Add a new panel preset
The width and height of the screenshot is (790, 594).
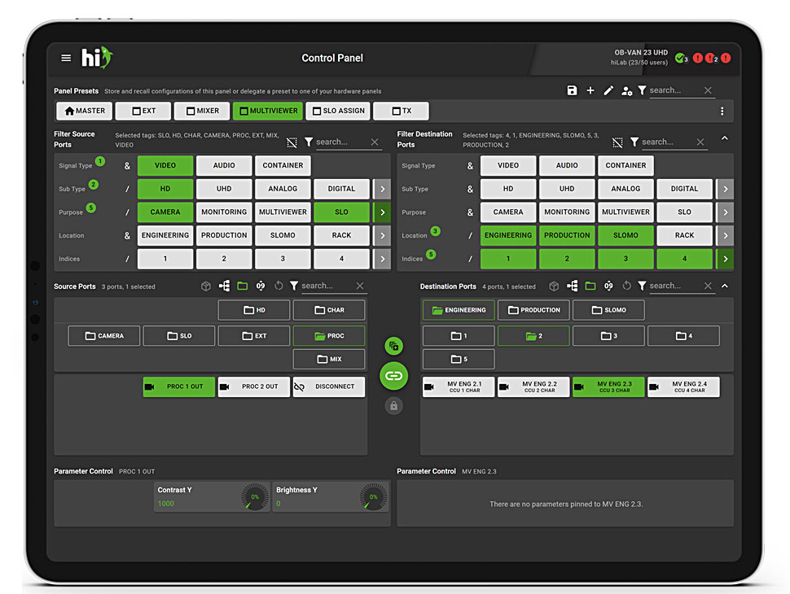[x=590, y=90]
